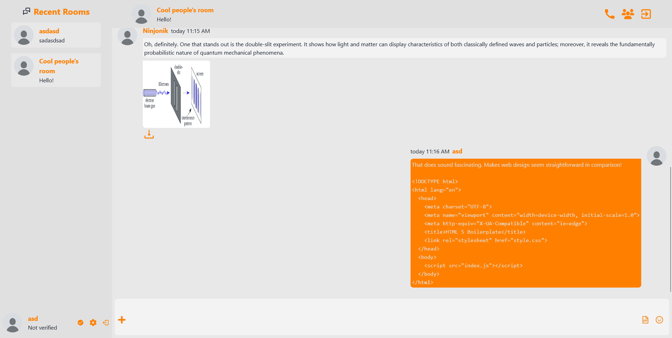Open the emoji picker smiley icon
This screenshot has width=672, height=338.
tap(659, 320)
